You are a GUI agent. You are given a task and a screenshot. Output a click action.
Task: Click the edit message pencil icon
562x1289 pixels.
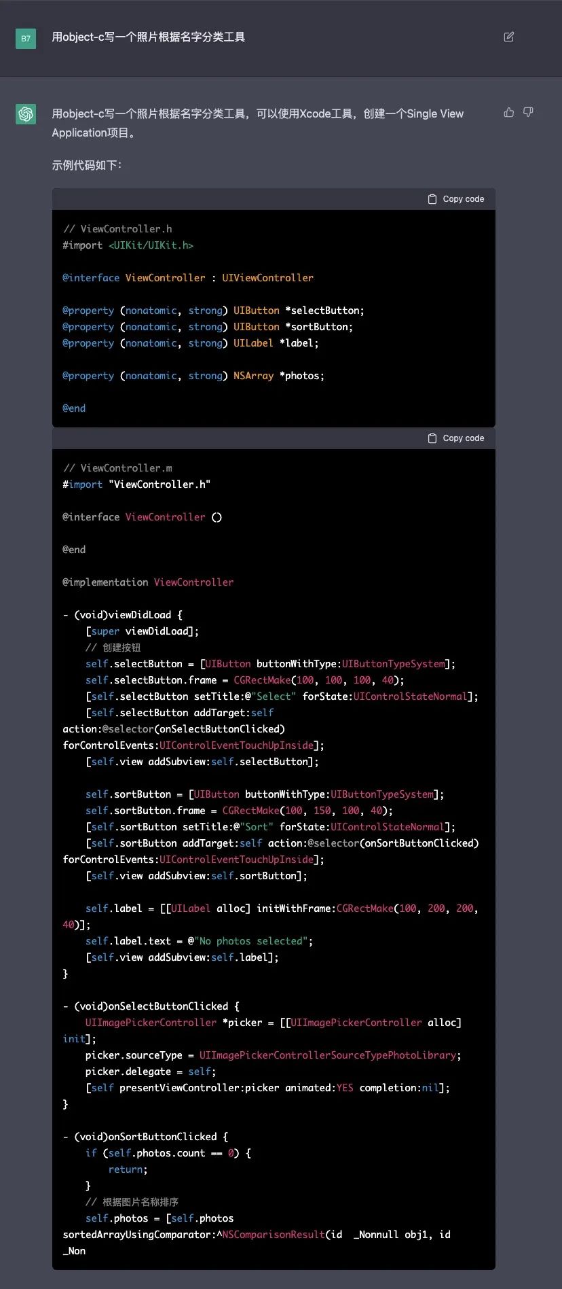point(508,37)
